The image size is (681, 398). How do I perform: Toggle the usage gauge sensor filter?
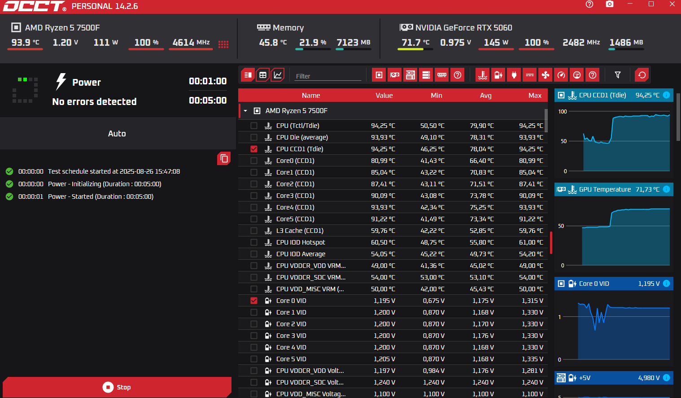pos(577,75)
